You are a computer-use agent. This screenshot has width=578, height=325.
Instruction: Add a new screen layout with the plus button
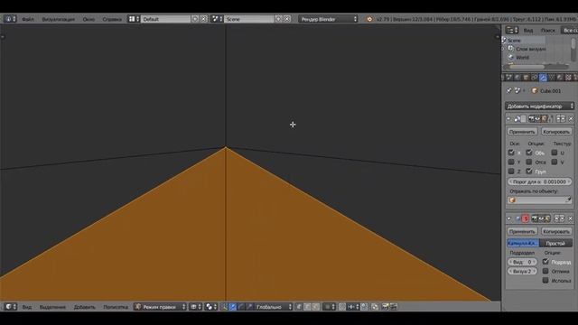(x=195, y=19)
